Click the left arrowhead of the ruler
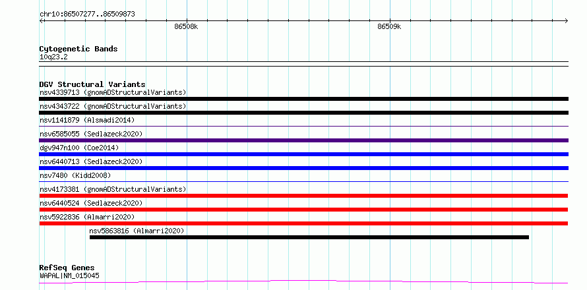This screenshot has height=290, width=587. tap(42, 20)
